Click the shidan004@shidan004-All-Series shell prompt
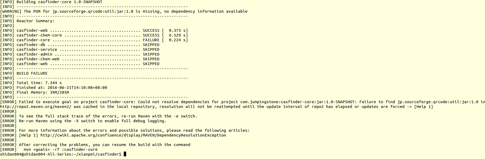 click(x=61, y=154)
